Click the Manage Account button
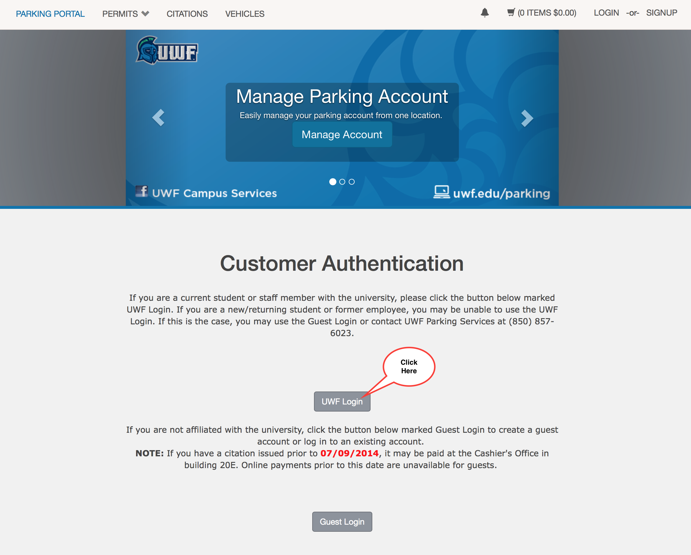The height and width of the screenshot is (555, 691). point(342,134)
